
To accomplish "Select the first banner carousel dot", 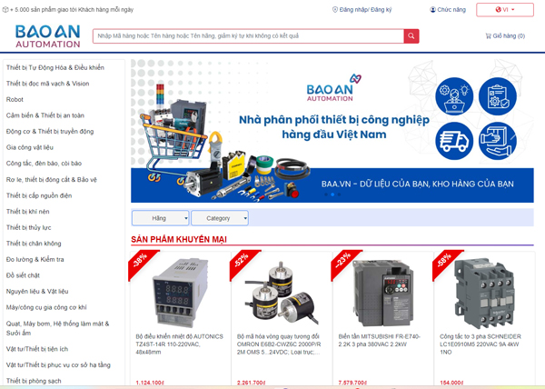I will click(x=326, y=194).
